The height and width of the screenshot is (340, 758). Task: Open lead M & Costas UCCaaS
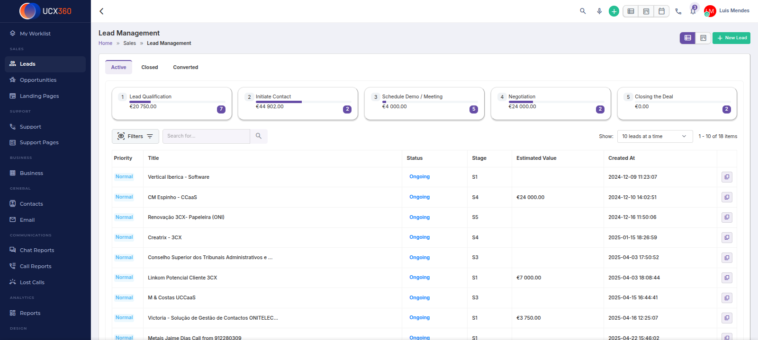point(171,297)
